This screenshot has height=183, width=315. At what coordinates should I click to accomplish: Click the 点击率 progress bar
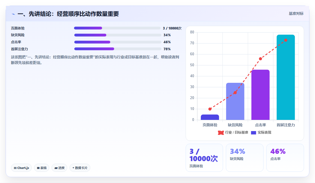coord(118,42)
